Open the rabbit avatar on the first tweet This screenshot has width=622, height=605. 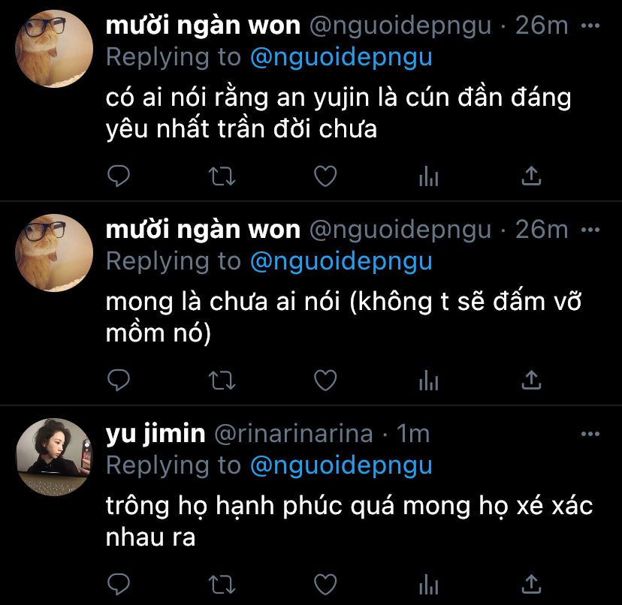(x=54, y=49)
